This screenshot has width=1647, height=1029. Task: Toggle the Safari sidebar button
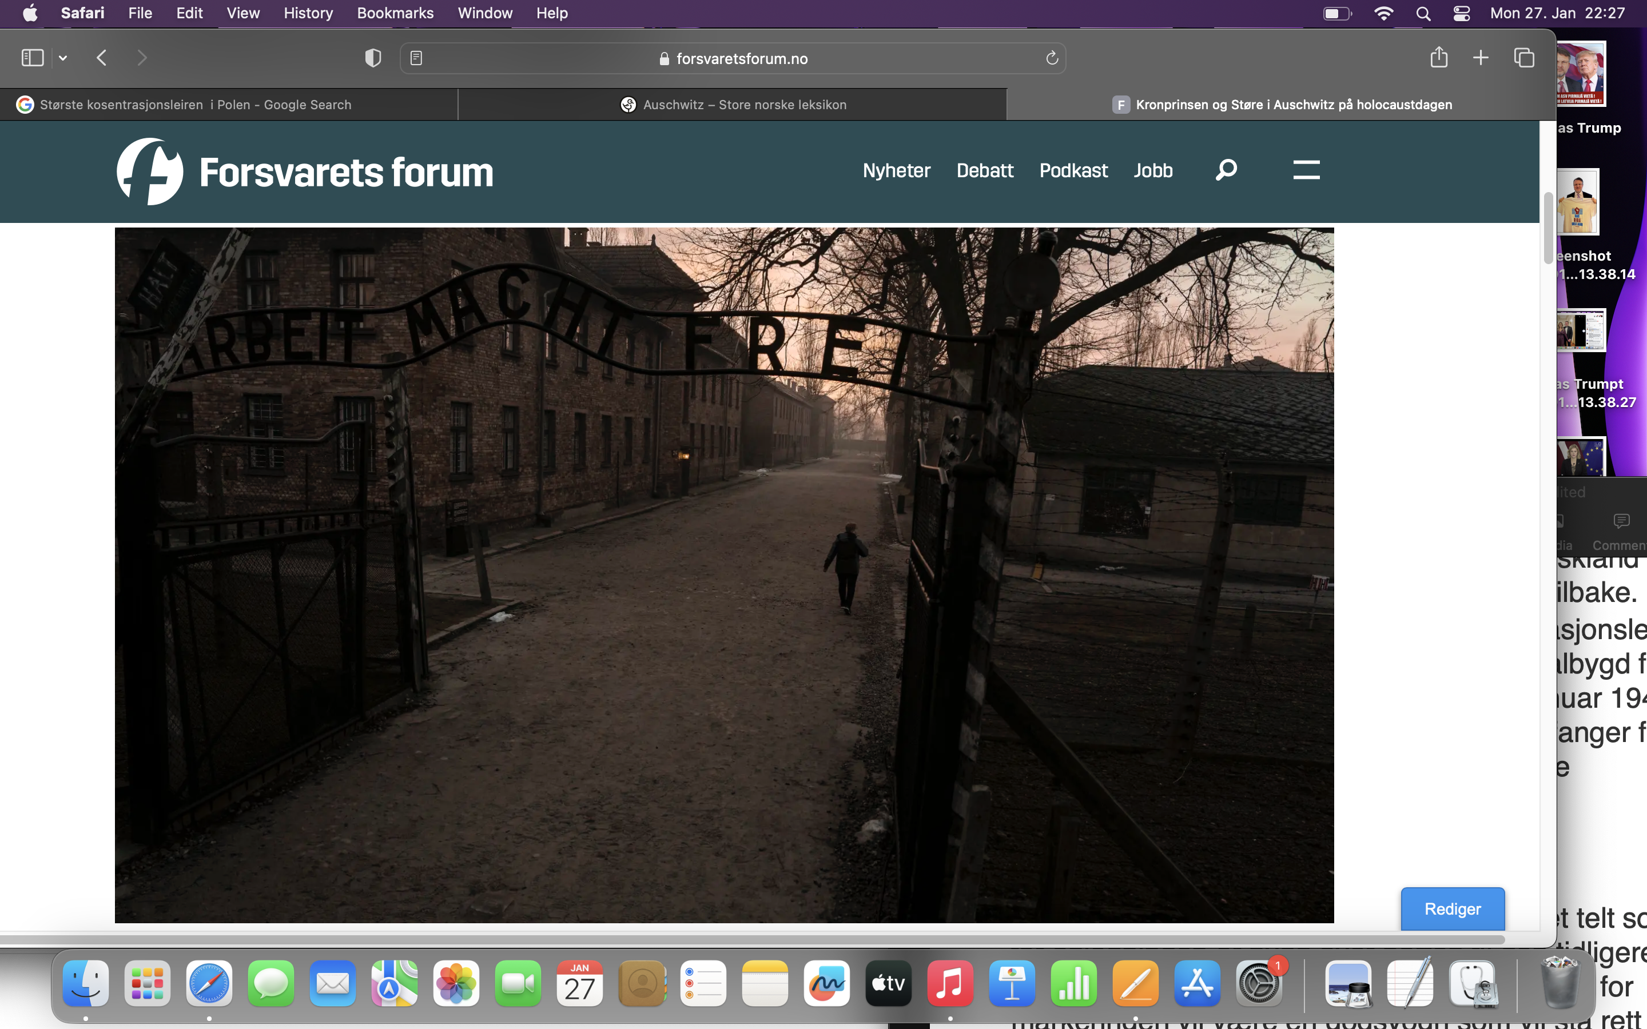pos(33,58)
